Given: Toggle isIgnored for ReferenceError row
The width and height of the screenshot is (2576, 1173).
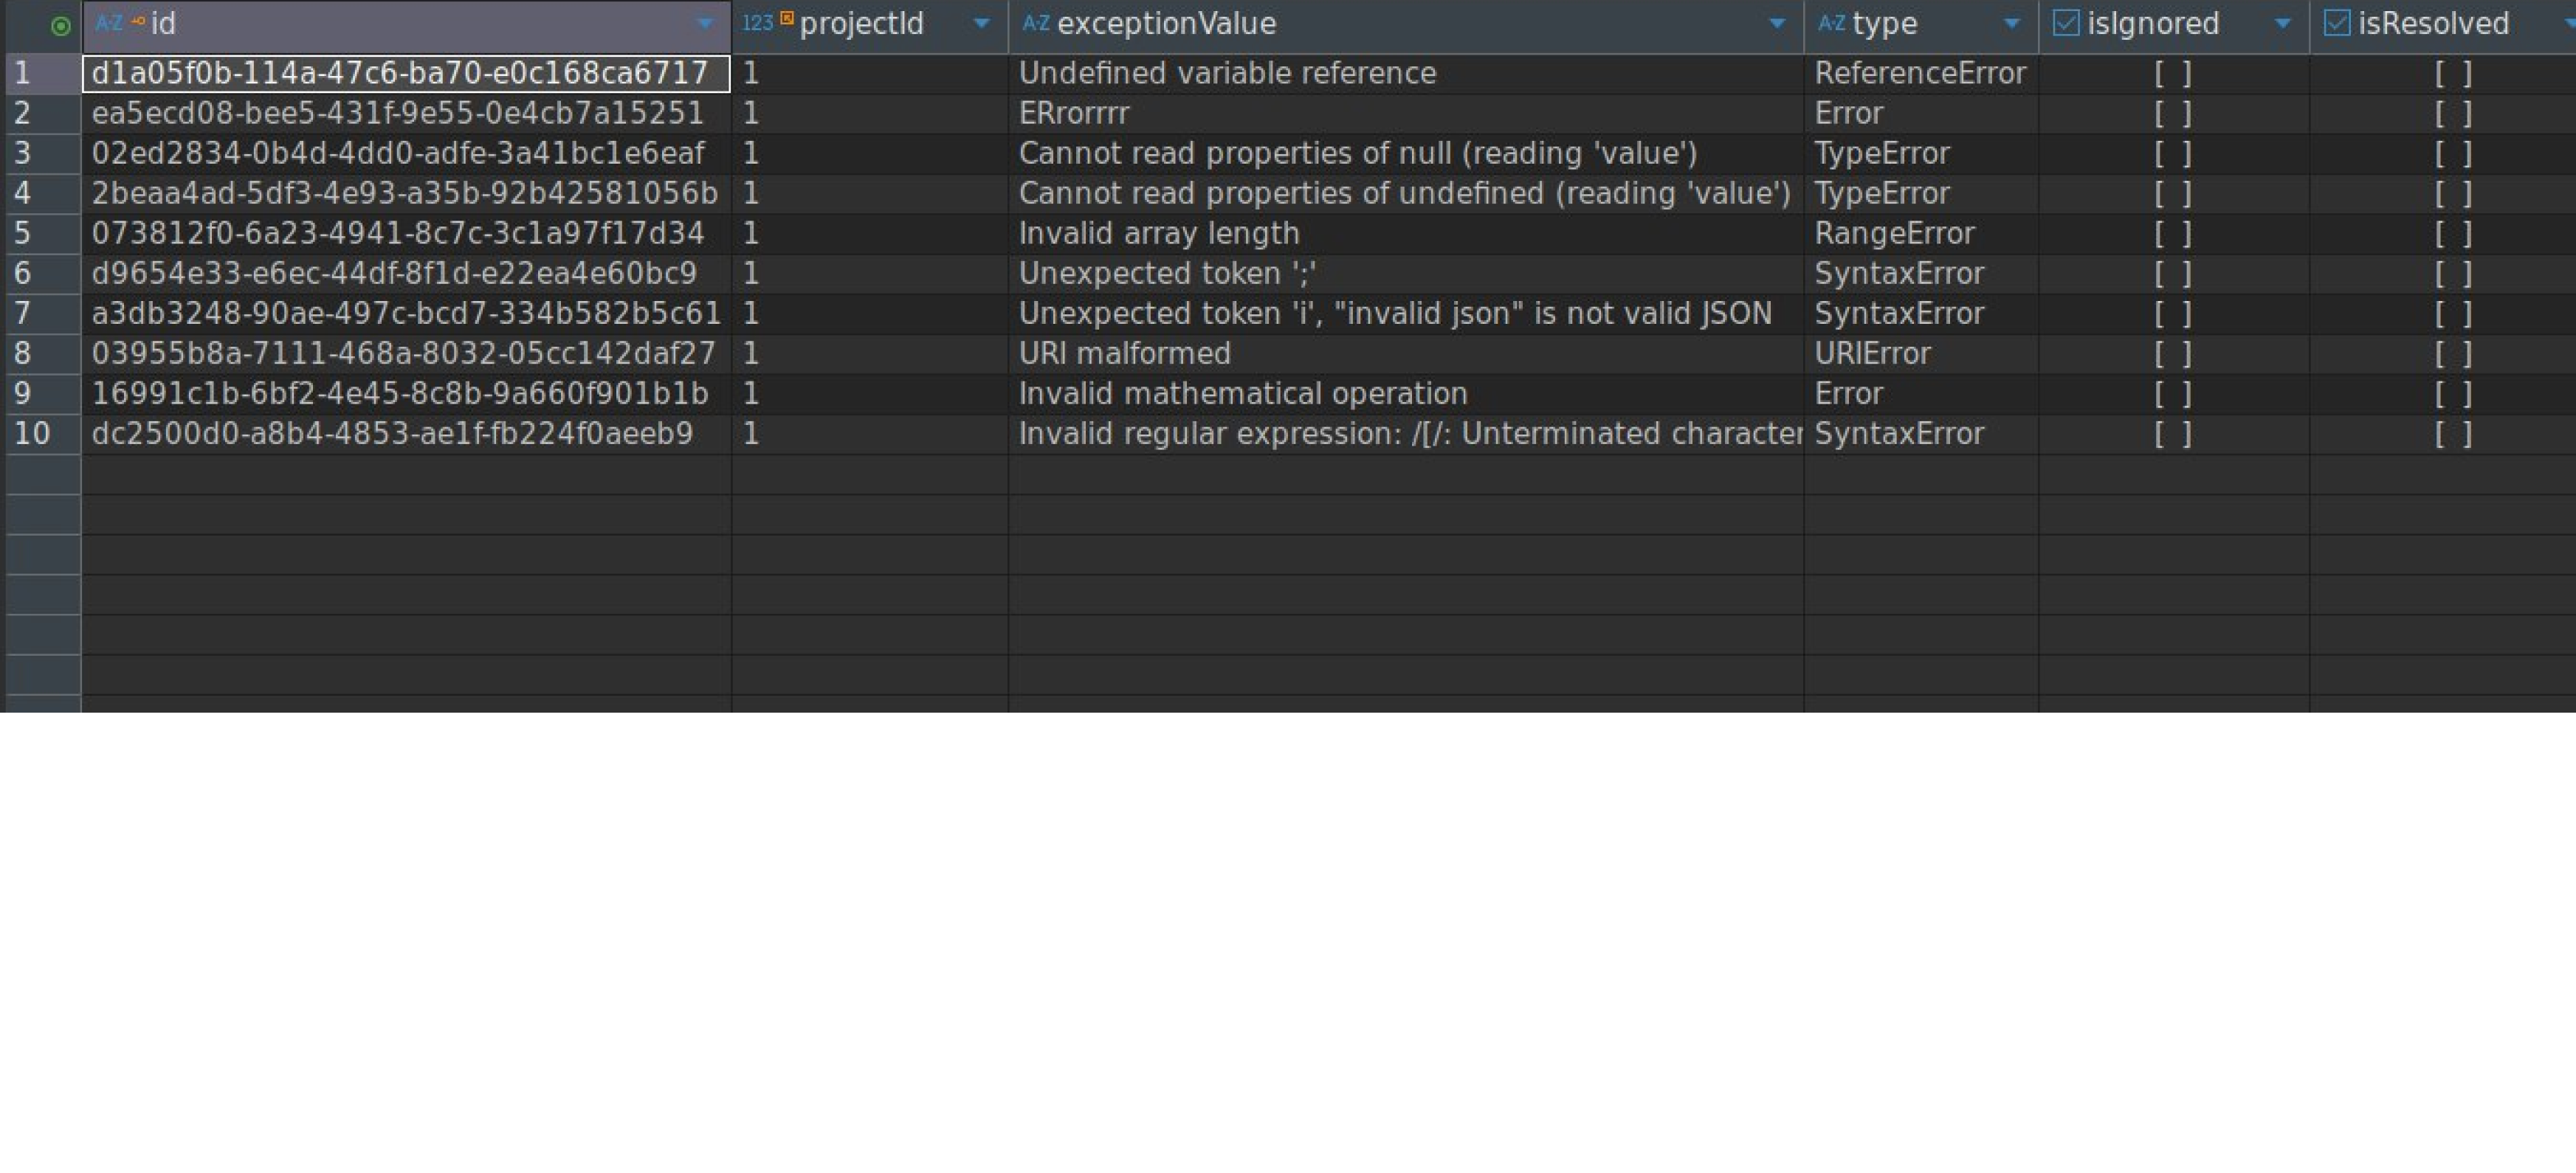Looking at the screenshot, I should (2172, 74).
